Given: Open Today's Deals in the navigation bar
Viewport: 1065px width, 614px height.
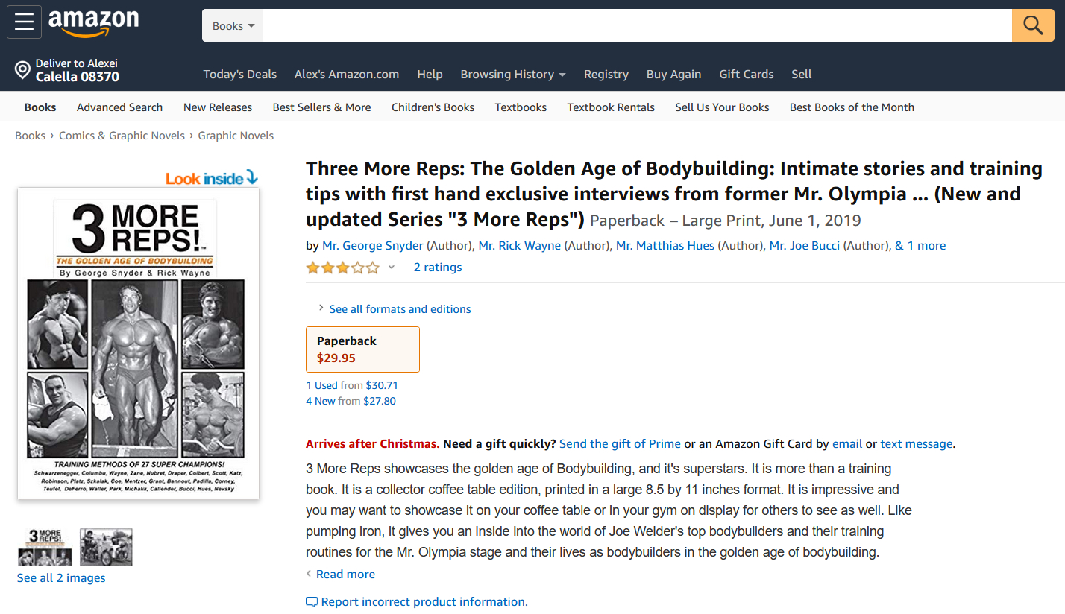Looking at the screenshot, I should tap(239, 75).
